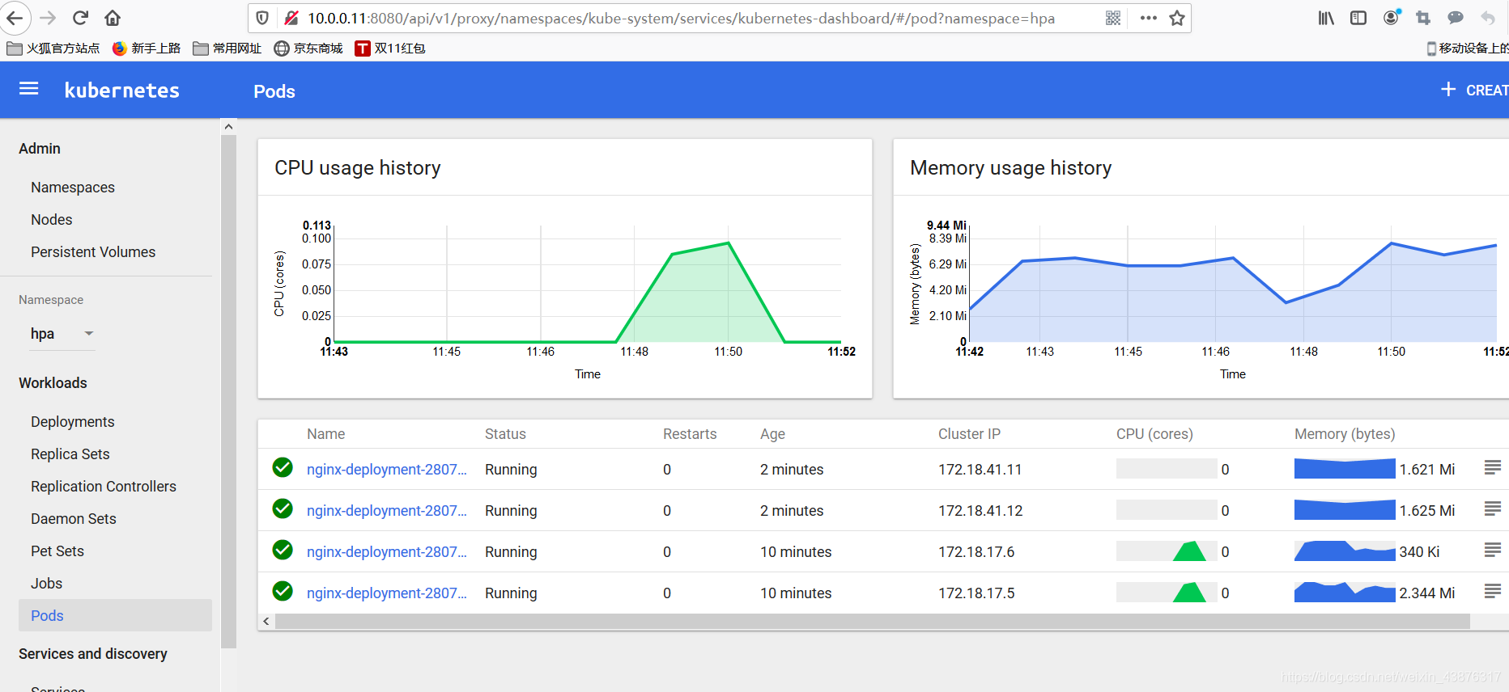This screenshot has width=1509, height=692.
Task: Go to Deployments under Workloads
Action: coord(73,422)
